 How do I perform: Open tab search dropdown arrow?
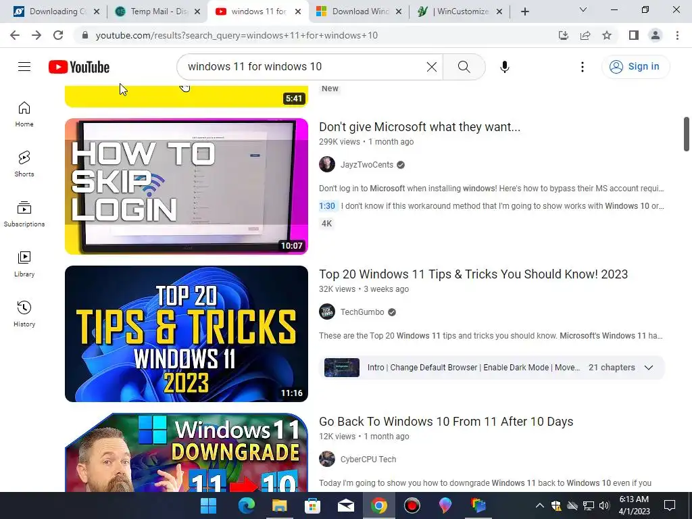coord(583,9)
